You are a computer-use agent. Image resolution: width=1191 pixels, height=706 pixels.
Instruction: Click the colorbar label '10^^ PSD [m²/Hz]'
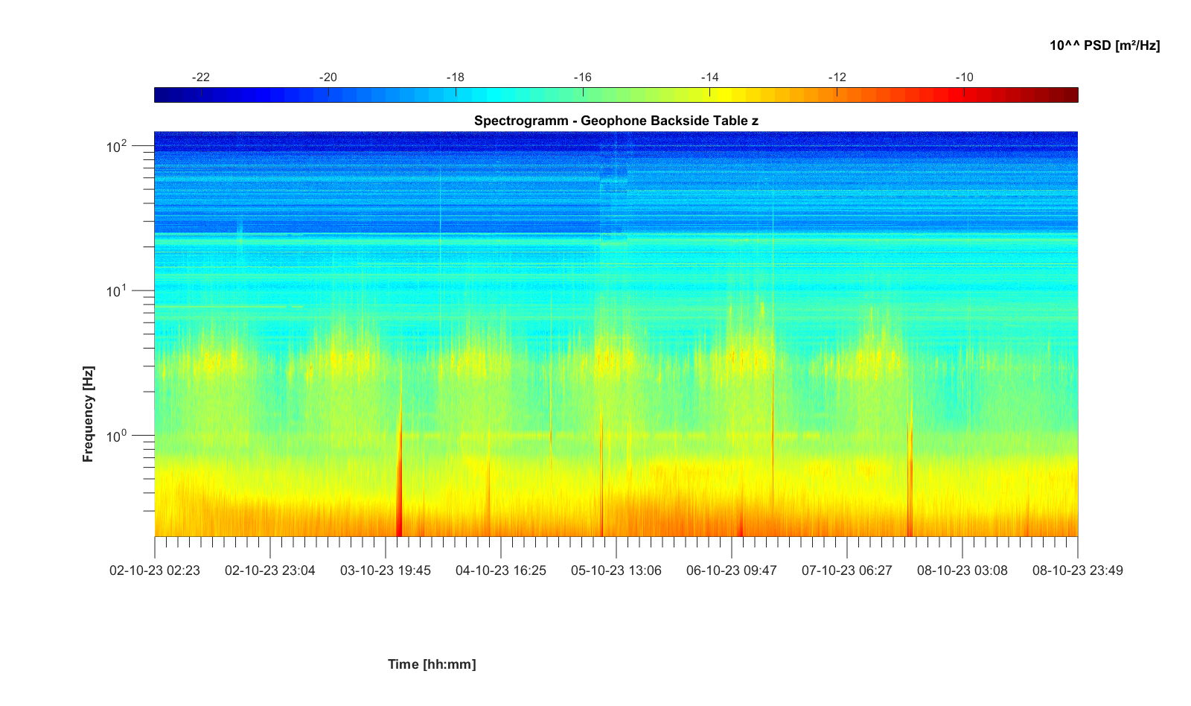click(x=1105, y=45)
